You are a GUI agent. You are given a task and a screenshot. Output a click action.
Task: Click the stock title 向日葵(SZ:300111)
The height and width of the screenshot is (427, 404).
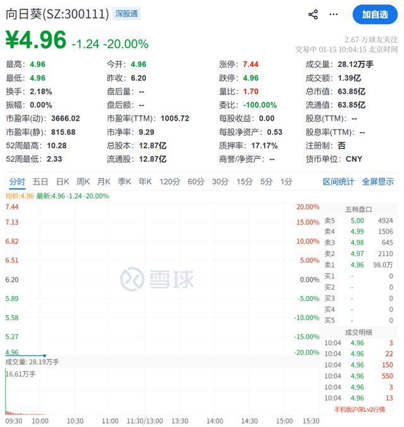pos(57,14)
